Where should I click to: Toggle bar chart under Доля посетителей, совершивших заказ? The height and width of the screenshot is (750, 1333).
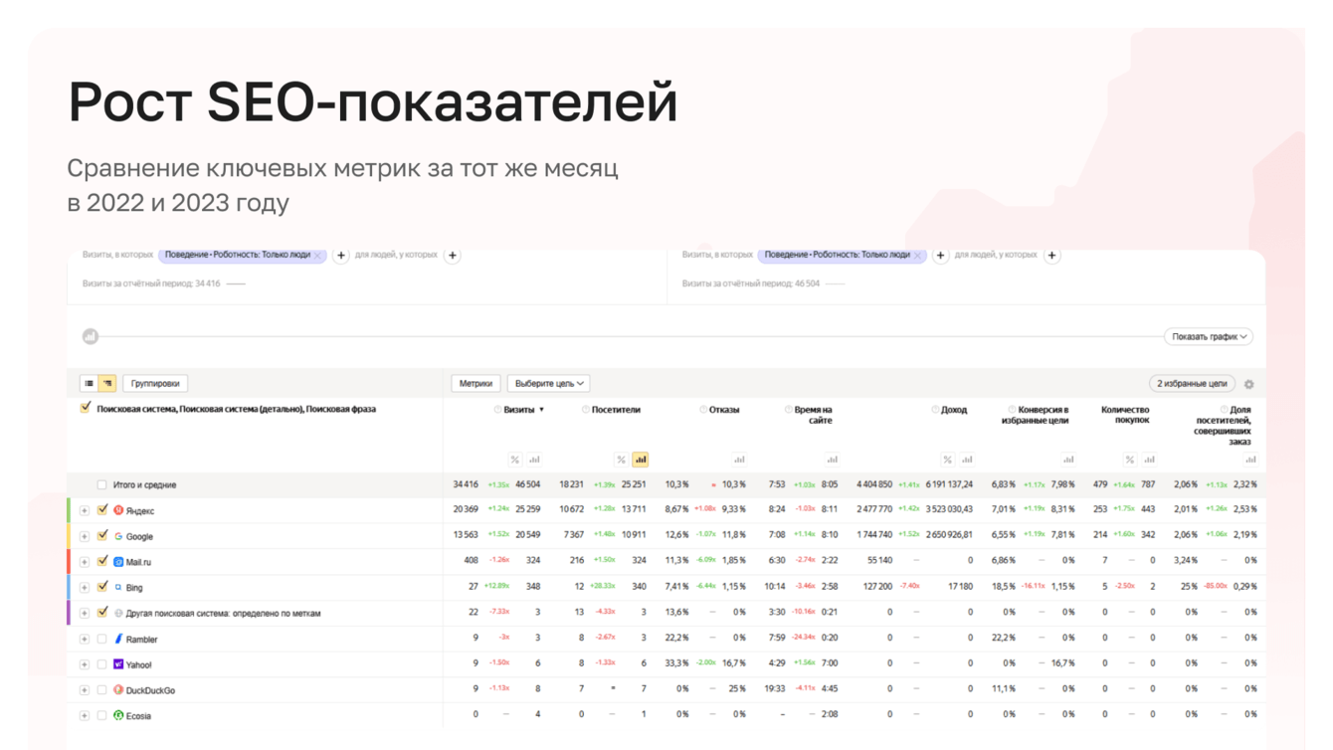1250,460
